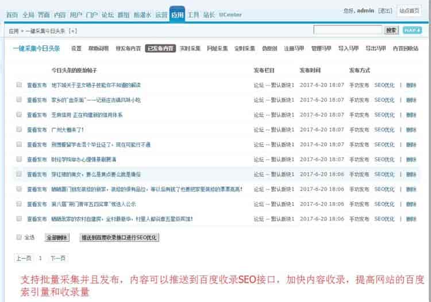This screenshot has width=431, height=302.
Task: Tick the checkbox for the 广州大概来了 row
Action: [x=19, y=129]
